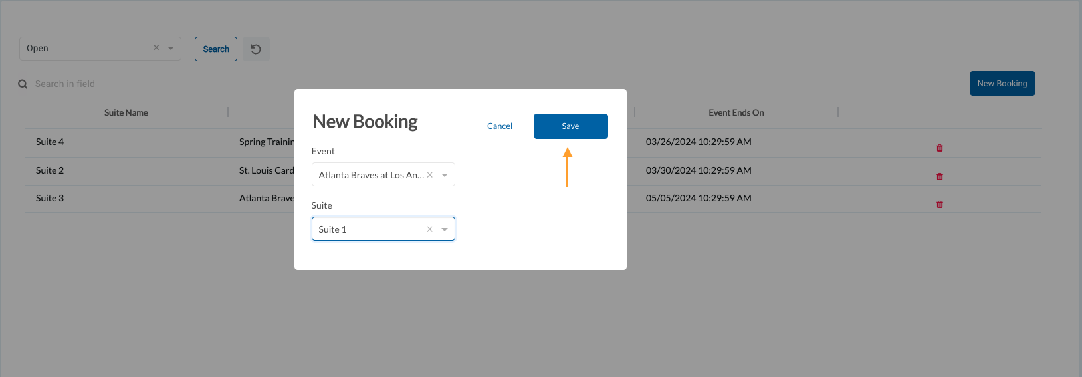Click the Search button

[x=216, y=49]
